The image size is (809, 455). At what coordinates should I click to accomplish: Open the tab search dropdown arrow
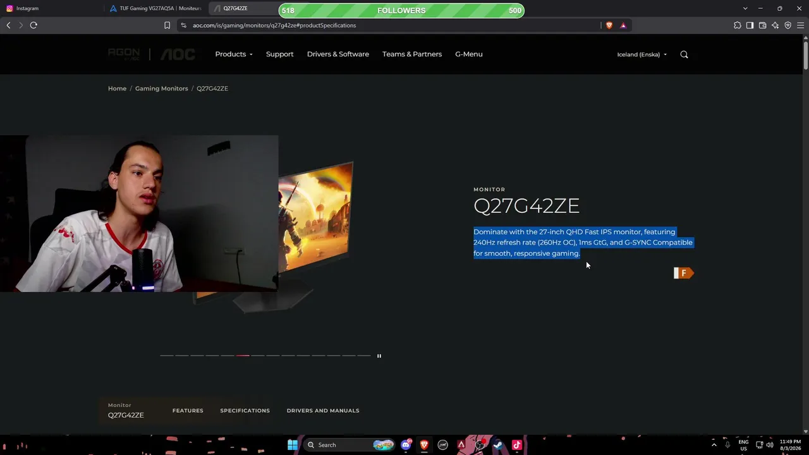pyautogui.click(x=745, y=8)
